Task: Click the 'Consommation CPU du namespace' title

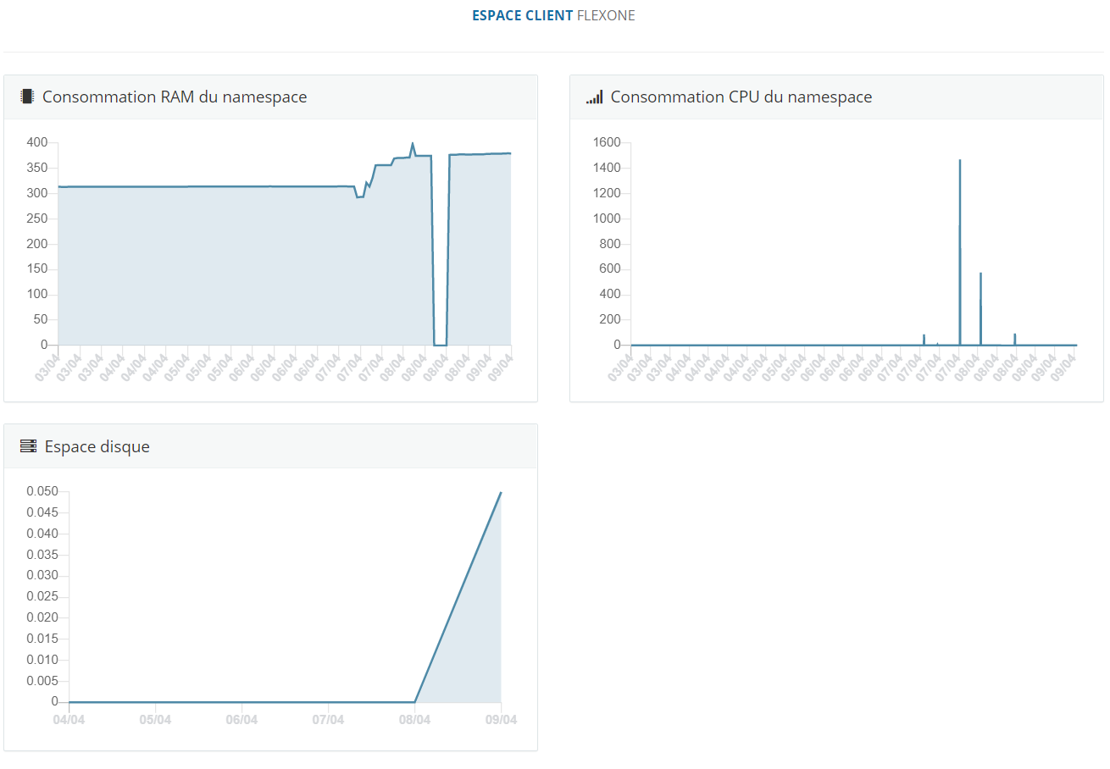Action: pos(741,97)
